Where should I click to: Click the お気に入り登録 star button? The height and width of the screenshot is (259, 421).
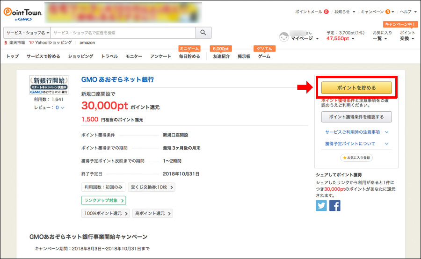[356, 158]
